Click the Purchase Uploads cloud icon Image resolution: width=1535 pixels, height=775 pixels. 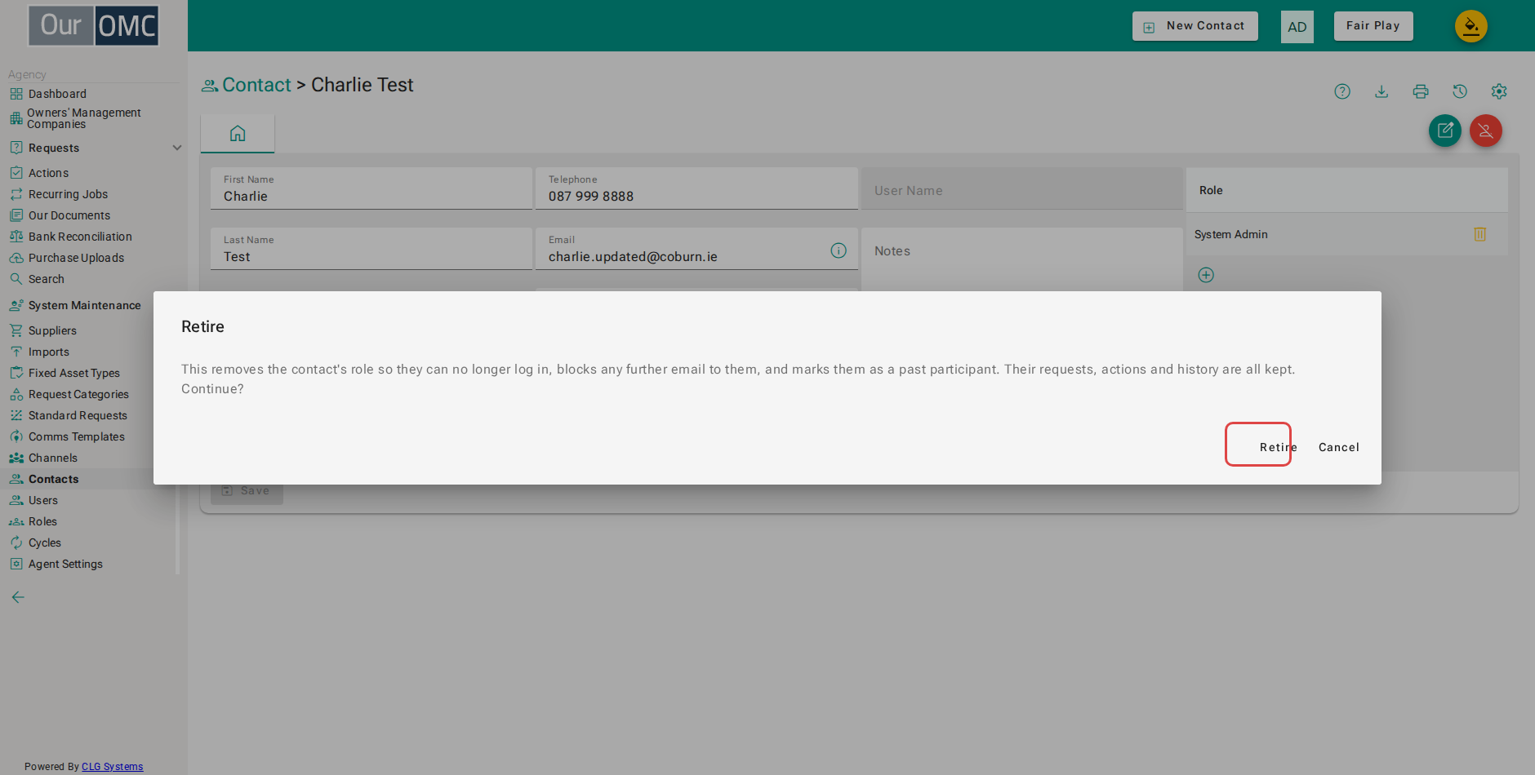[x=16, y=258]
